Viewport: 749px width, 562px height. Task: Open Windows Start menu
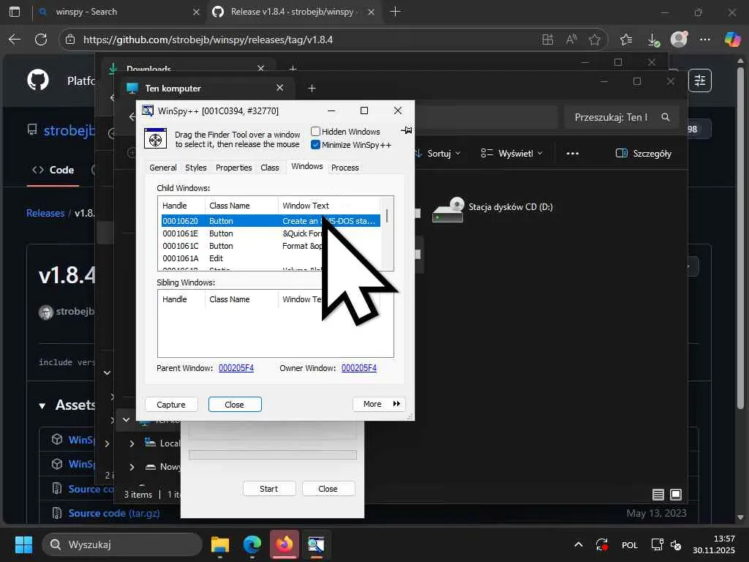[23, 544]
